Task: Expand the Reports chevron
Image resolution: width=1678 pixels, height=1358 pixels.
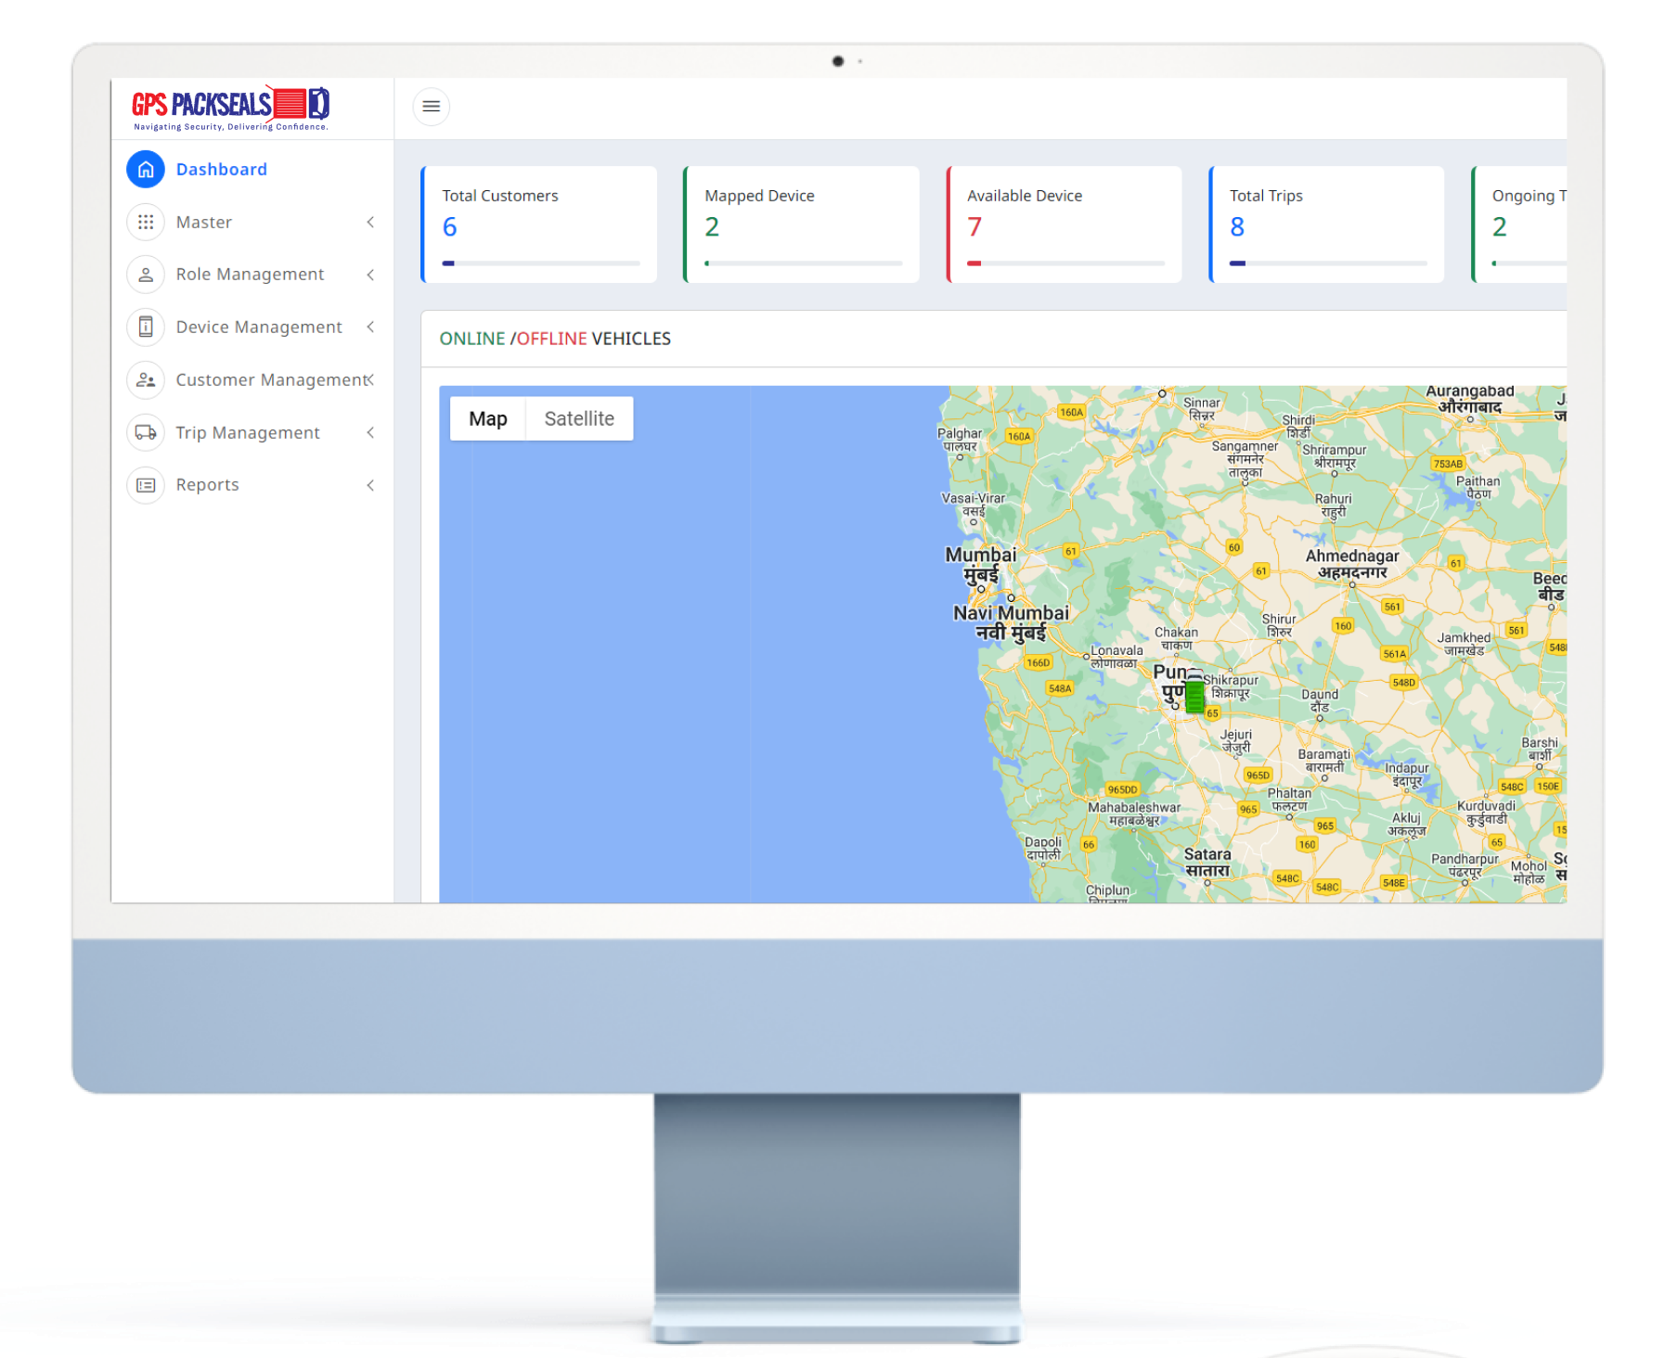Action: pyautogui.click(x=370, y=485)
